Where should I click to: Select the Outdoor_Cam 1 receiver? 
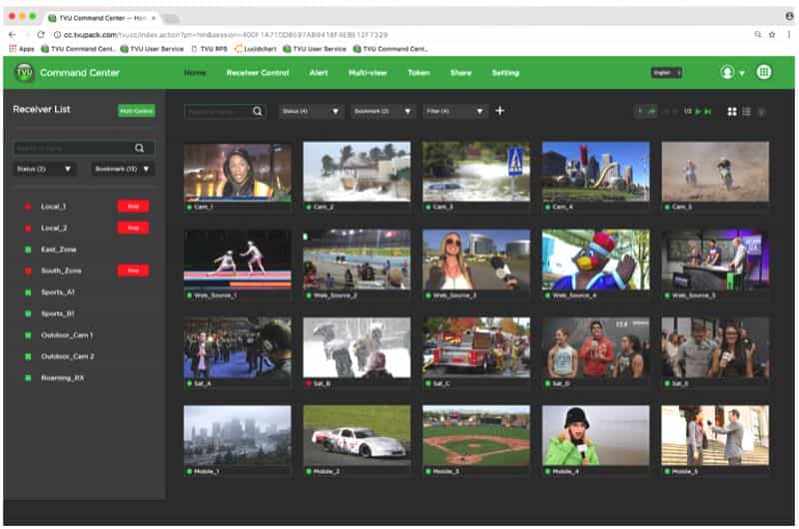pos(67,335)
